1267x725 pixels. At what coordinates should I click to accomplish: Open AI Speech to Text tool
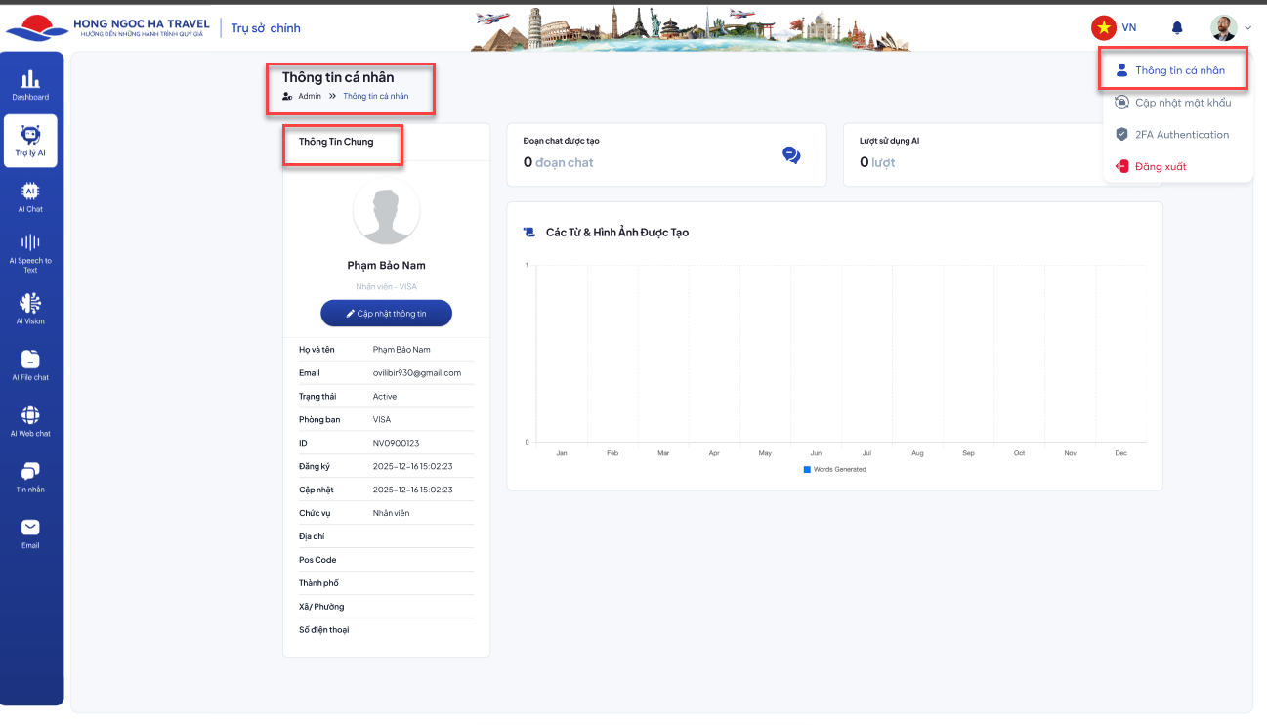[30, 251]
